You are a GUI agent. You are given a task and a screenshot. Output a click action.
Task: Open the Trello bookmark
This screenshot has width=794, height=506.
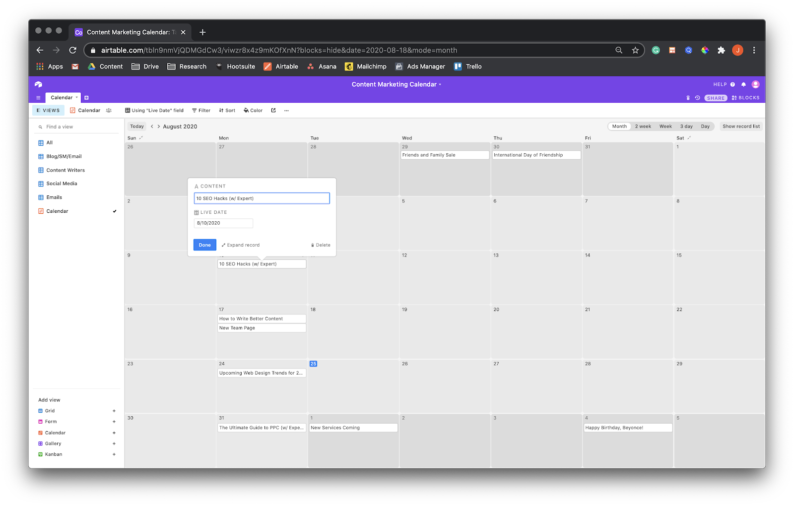(467, 66)
